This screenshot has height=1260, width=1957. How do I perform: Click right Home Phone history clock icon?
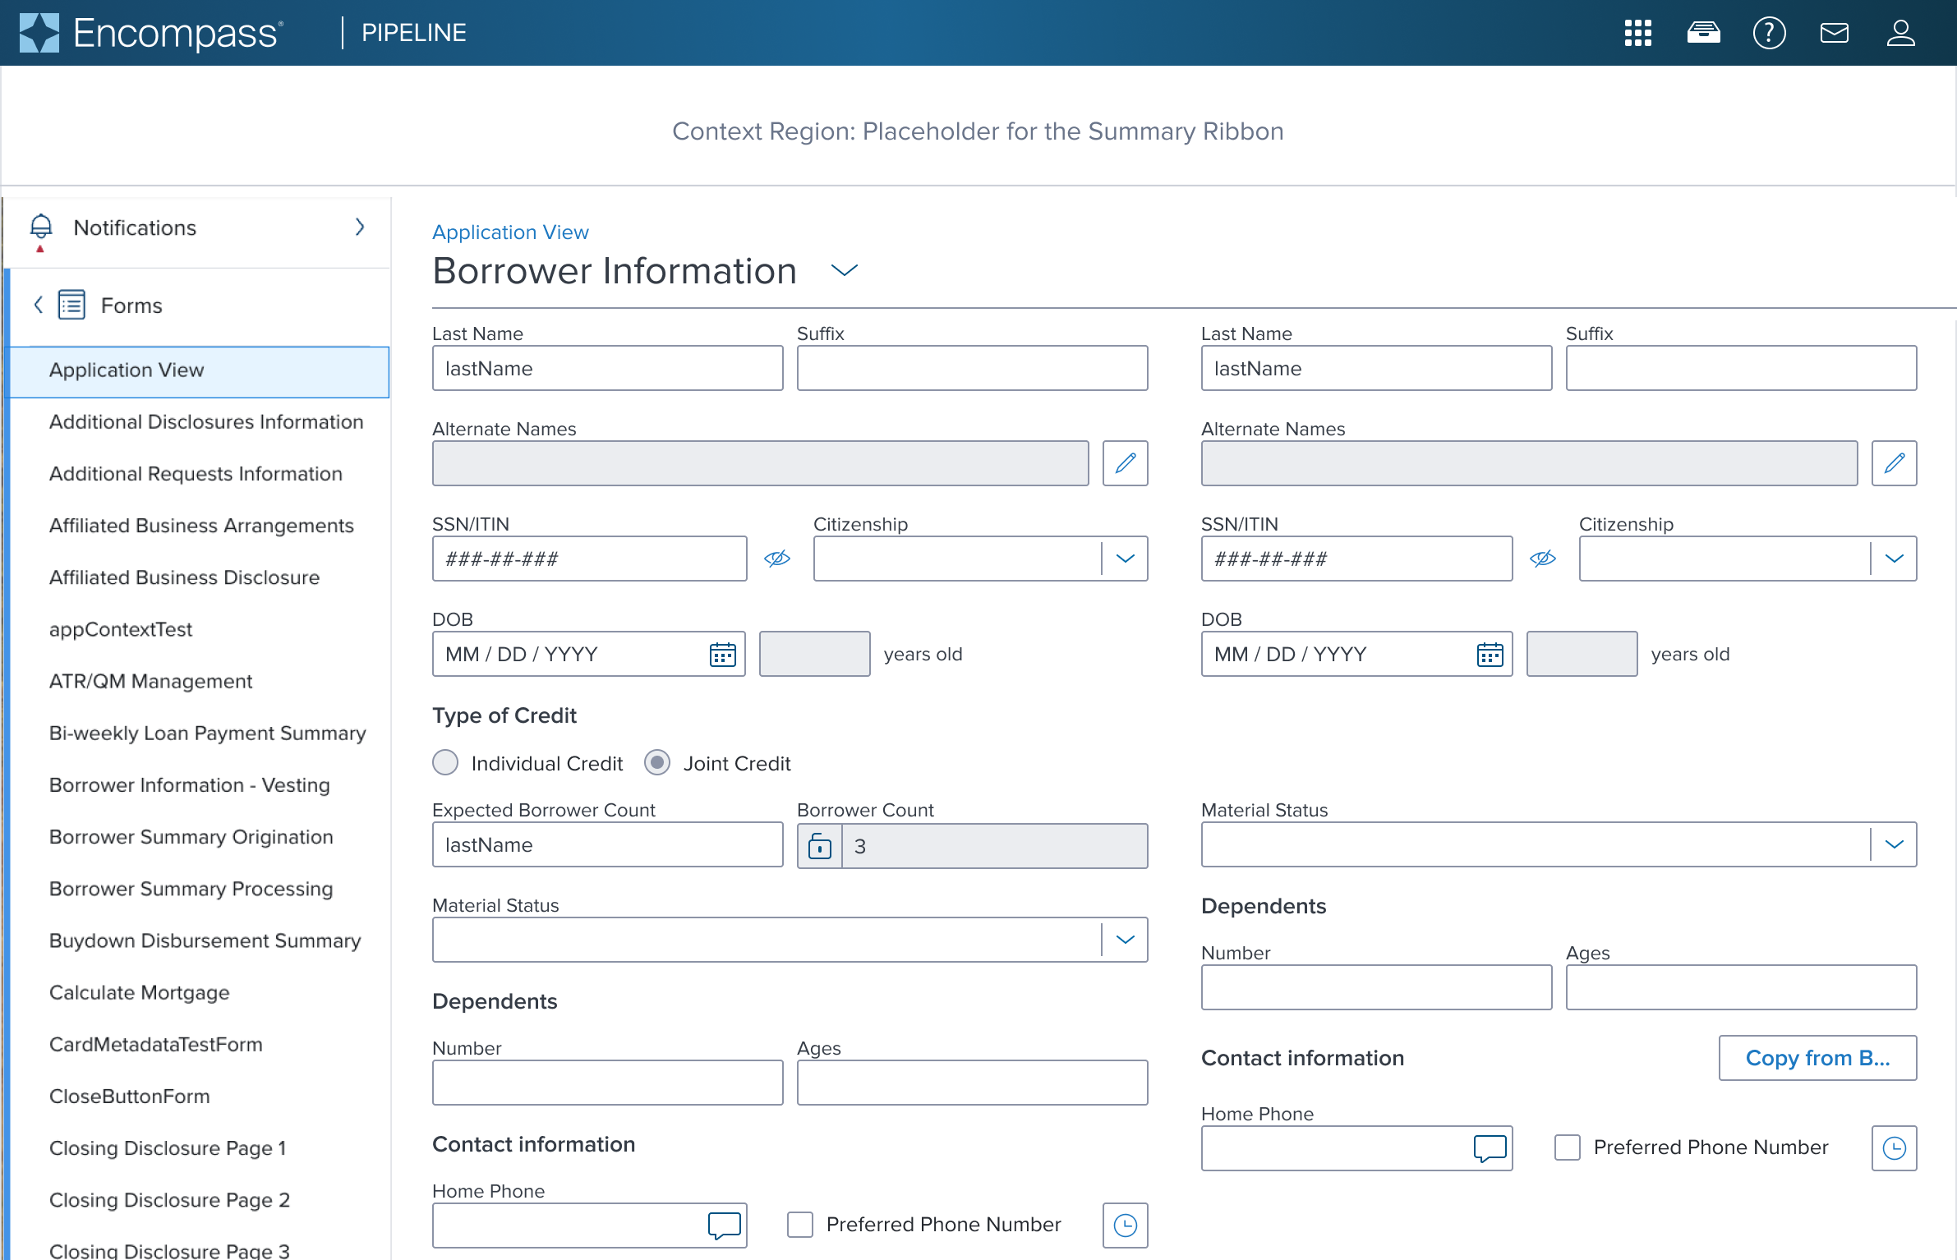[x=1894, y=1148]
